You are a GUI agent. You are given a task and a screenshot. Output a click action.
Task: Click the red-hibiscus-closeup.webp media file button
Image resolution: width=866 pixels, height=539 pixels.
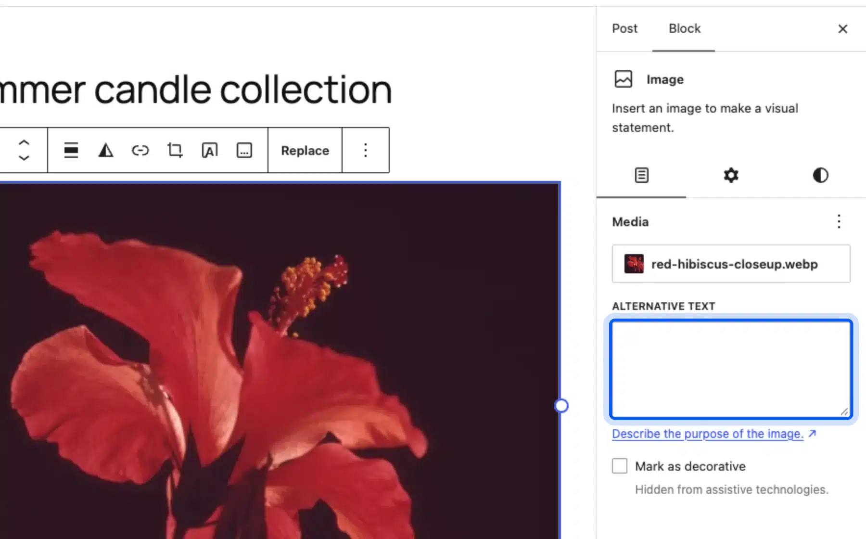click(x=731, y=264)
